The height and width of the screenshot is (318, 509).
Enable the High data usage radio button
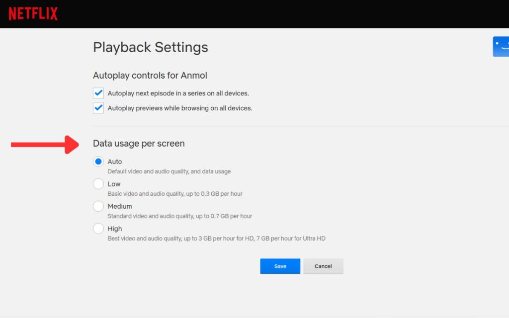pyautogui.click(x=98, y=229)
